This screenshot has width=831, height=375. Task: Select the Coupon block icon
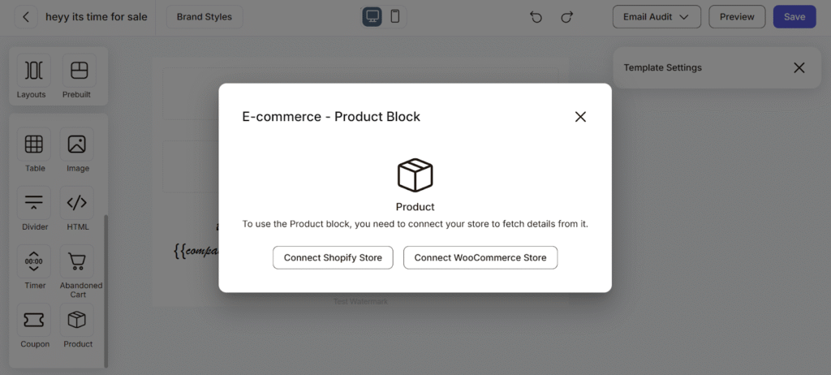34,320
